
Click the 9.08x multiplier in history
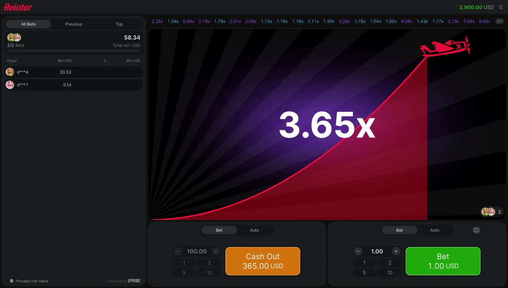(x=406, y=21)
